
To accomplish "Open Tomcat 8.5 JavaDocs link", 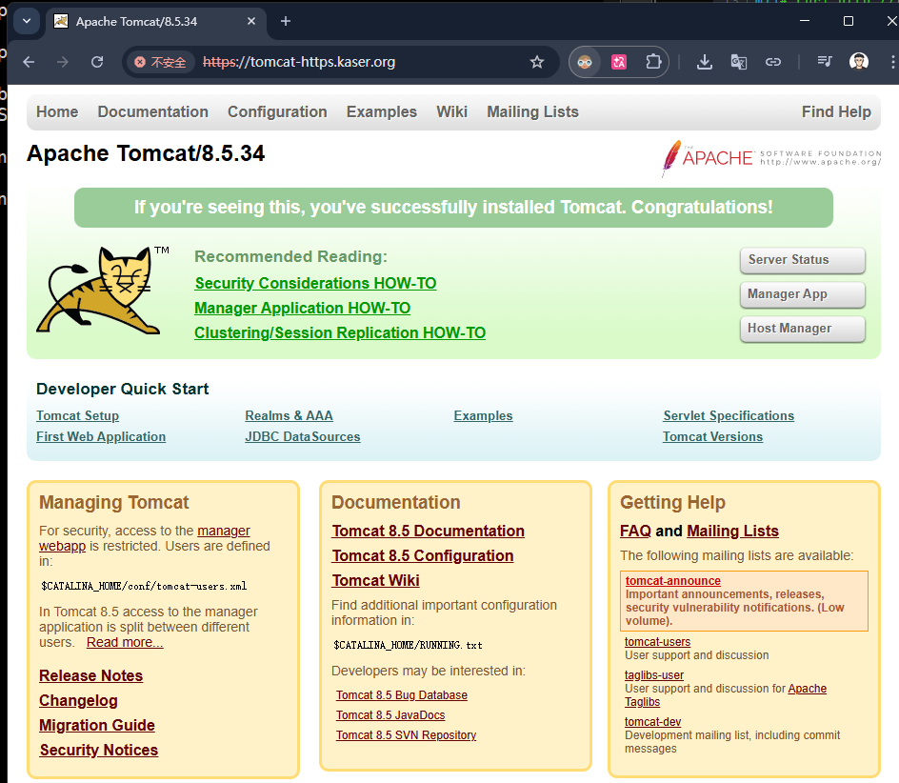I will click(390, 715).
